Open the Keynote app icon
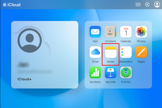The height and width of the screenshot is (108, 162). 110,72
